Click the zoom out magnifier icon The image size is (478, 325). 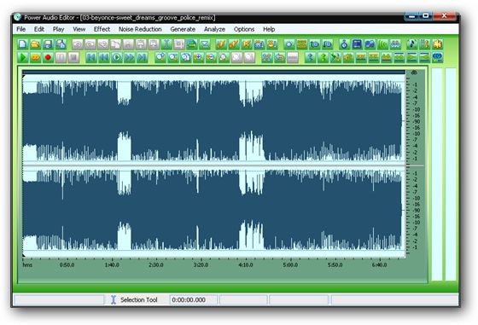tap(211, 57)
